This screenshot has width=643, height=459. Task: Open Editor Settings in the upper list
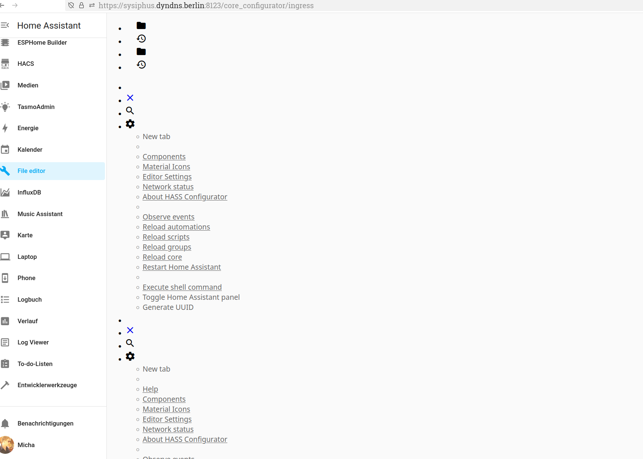[167, 177]
